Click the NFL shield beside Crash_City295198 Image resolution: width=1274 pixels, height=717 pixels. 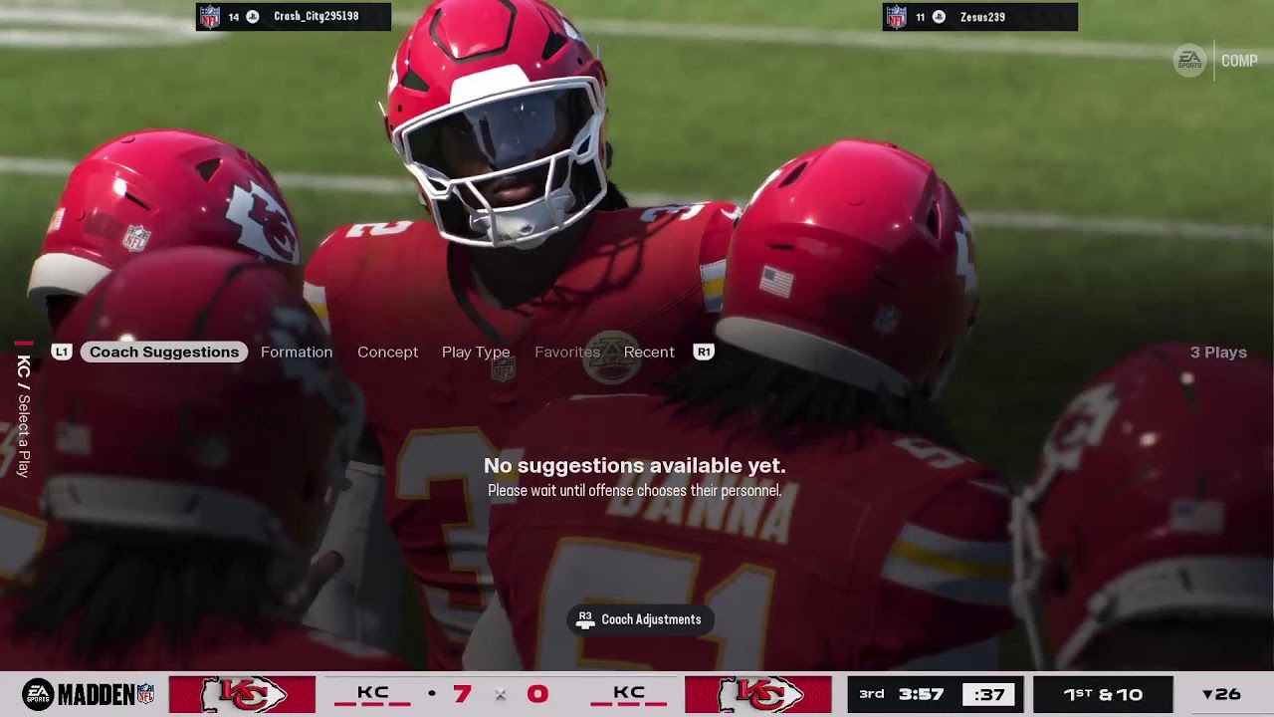pyautogui.click(x=210, y=17)
